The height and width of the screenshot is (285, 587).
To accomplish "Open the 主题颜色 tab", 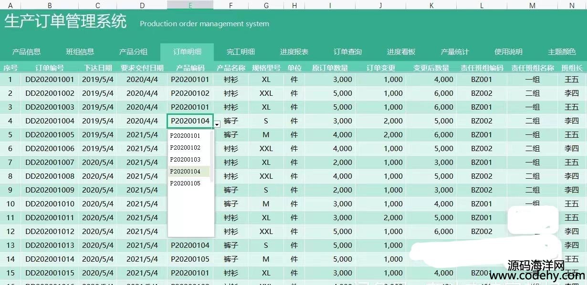I will pos(562,52).
